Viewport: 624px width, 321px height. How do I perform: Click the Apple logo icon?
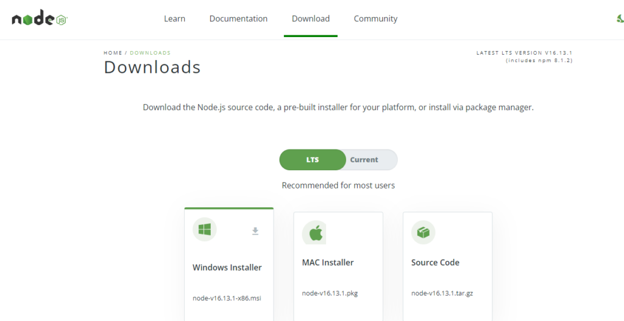(x=314, y=232)
